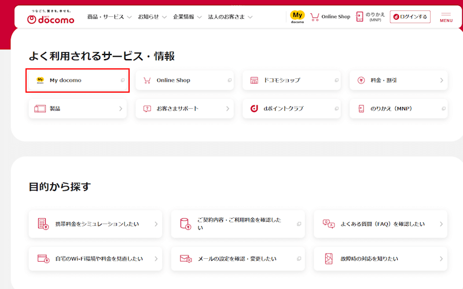Open the 製品 card
The width and height of the screenshot is (463, 289).
tap(78, 109)
